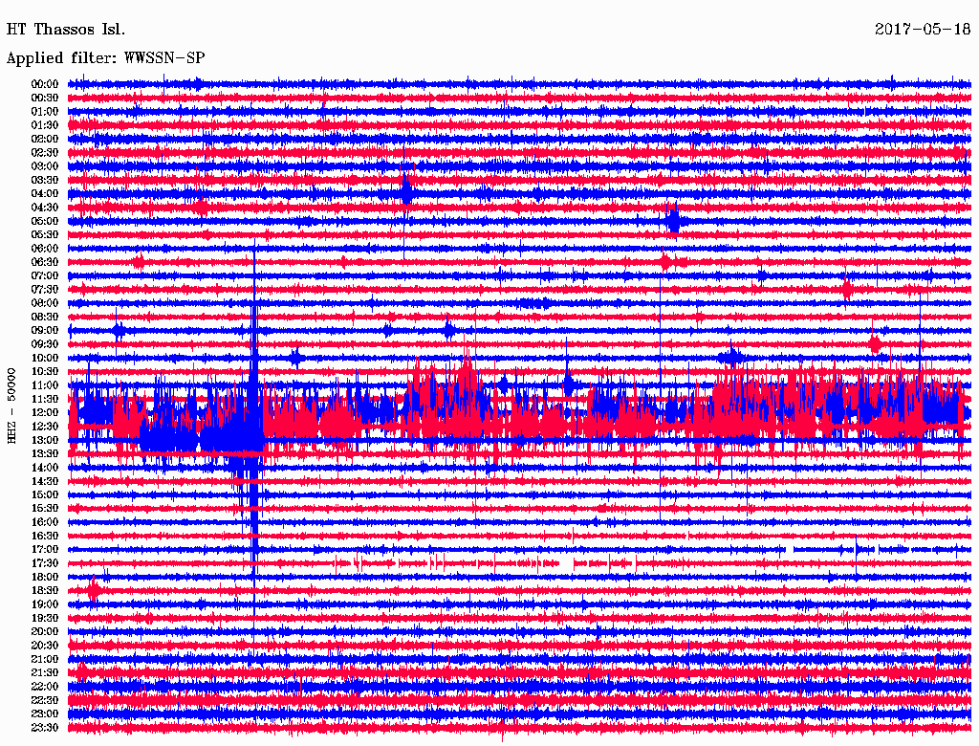Select the 16:30 time label

point(45,537)
